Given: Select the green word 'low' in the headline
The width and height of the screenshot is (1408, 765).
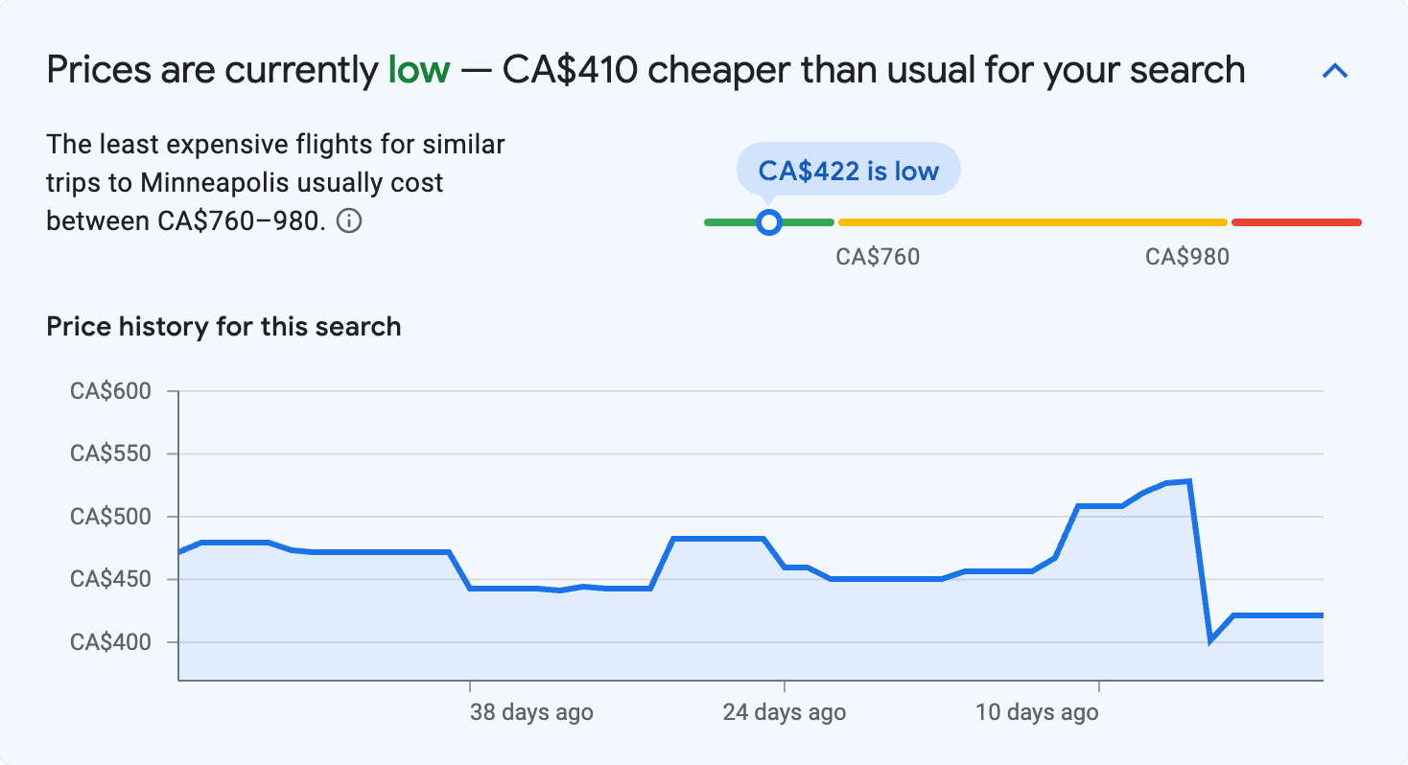Looking at the screenshot, I should pyautogui.click(x=419, y=69).
